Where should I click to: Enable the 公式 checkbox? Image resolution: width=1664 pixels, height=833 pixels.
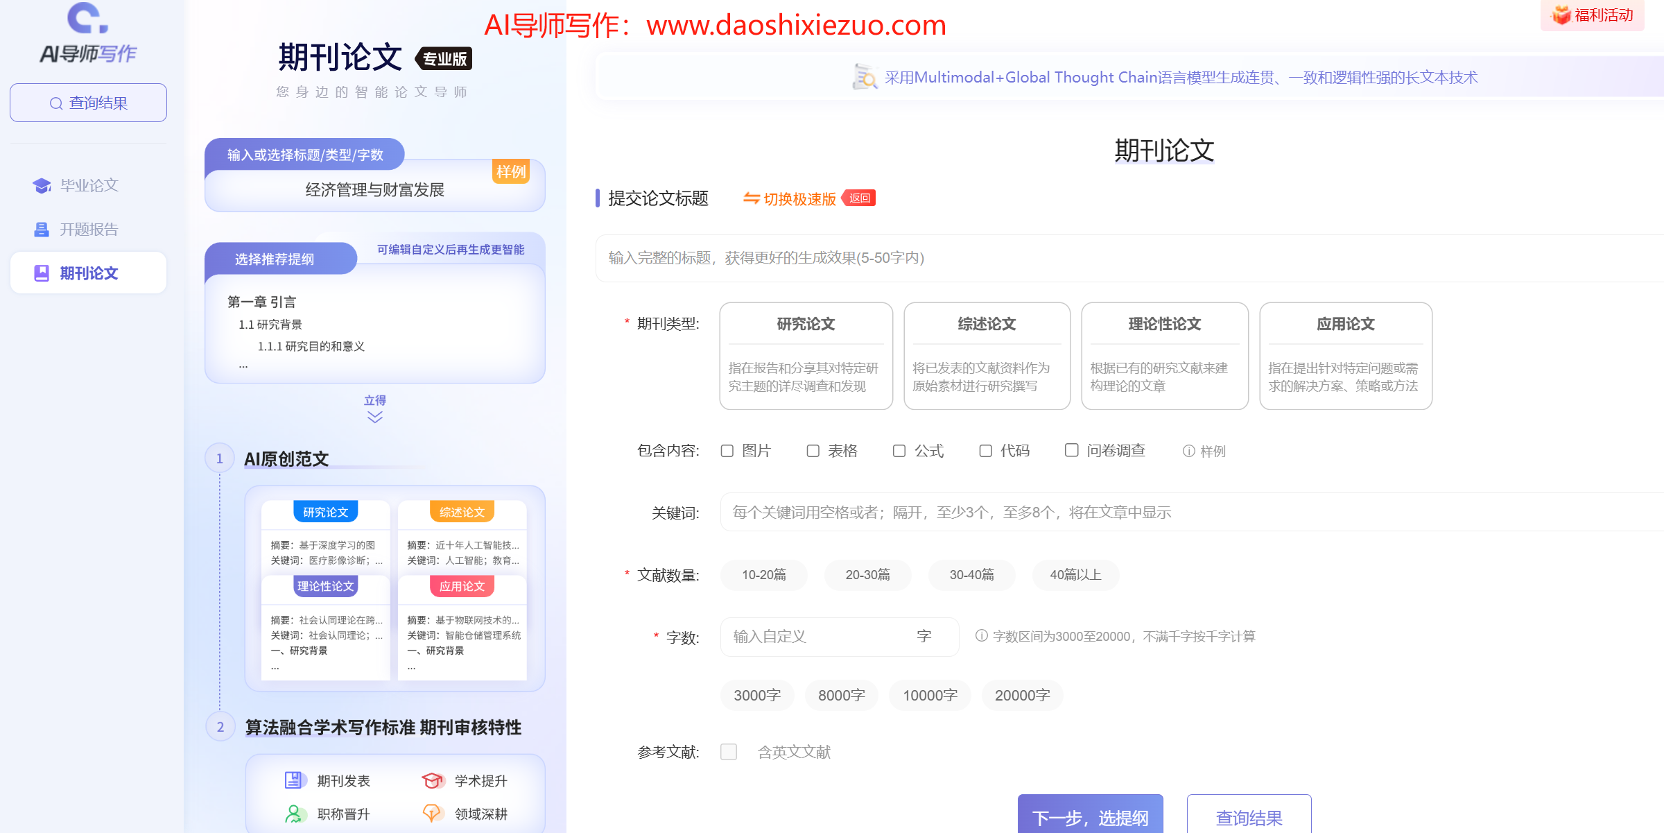tap(899, 451)
